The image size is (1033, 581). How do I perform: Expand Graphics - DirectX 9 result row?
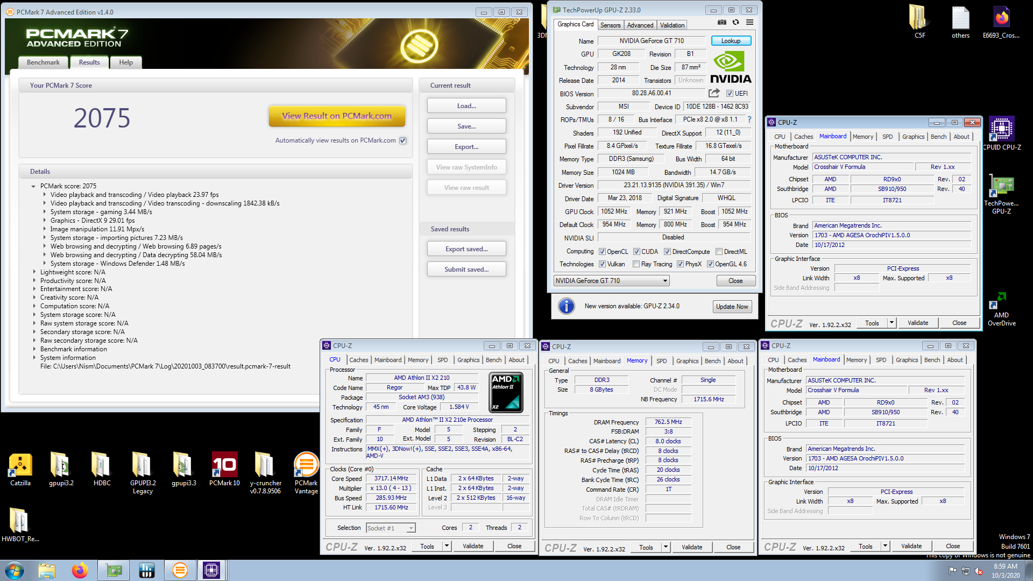pyautogui.click(x=45, y=221)
